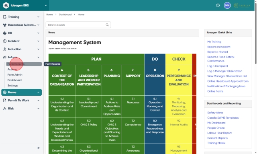Click the Inform megaphone icon
The width and height of the screenshot is (257, 154).
click(x=4, y=57)
